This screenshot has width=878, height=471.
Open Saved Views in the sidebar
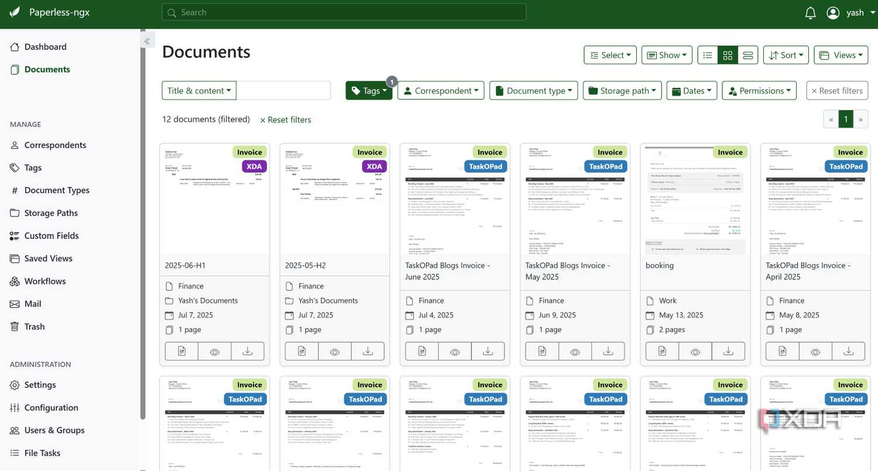[x=48, y=259]
